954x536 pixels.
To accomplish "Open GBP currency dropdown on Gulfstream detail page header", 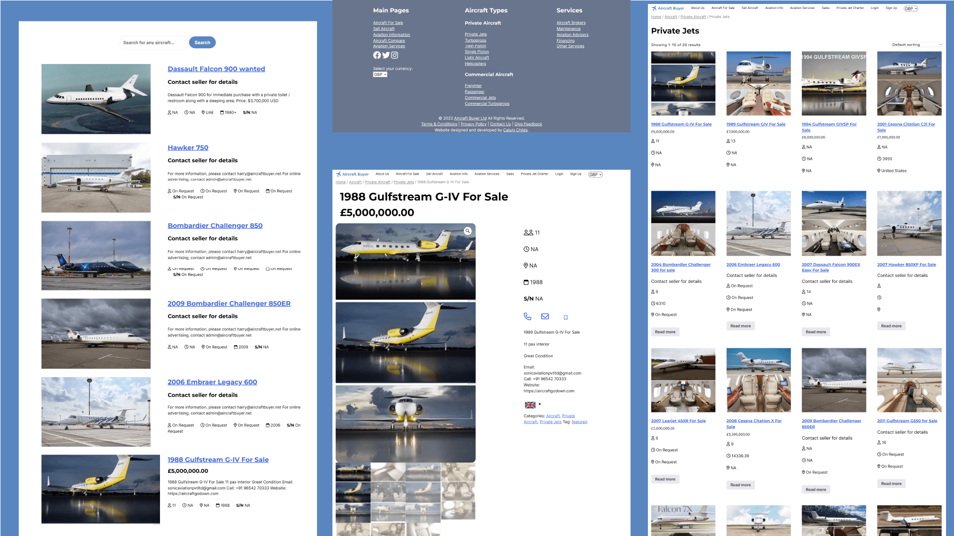I will [595, 175].
